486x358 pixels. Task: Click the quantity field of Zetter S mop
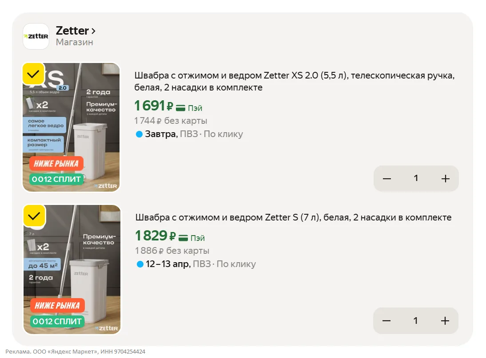point(415,320)
